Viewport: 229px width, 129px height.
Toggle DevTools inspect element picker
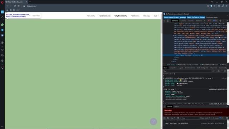165,21
